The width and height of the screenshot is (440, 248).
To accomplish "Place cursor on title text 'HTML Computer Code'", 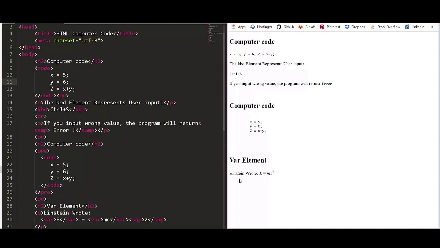I will [85, 34].
